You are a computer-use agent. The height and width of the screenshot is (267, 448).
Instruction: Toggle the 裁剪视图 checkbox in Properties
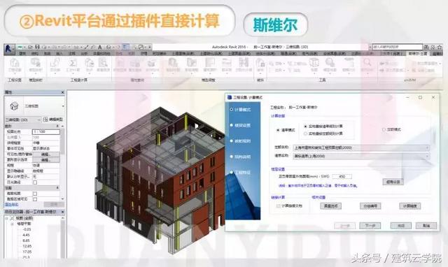coord(35,194)
